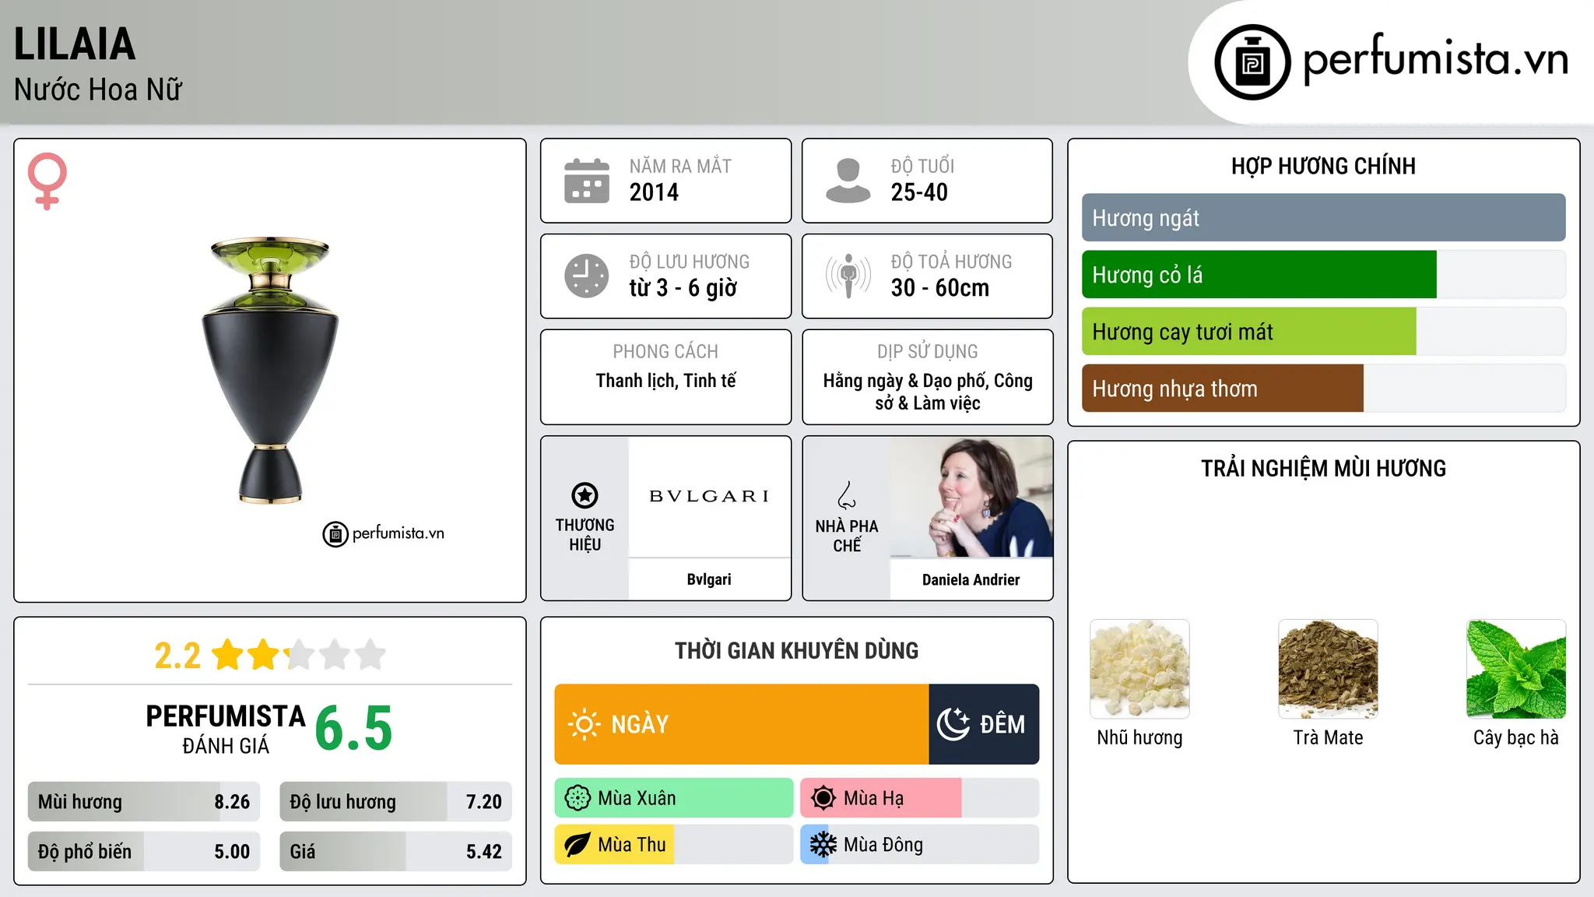Viewport: 1594px width, 897px height.
Task: Click the style text Thanh lịch, Tinh tế
Action: (x=666, y=381)
